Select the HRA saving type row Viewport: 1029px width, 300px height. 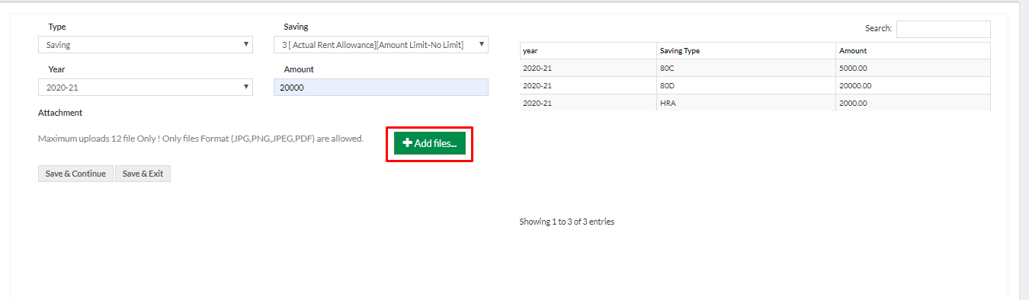pyautogui.click(x=755, y=103)
